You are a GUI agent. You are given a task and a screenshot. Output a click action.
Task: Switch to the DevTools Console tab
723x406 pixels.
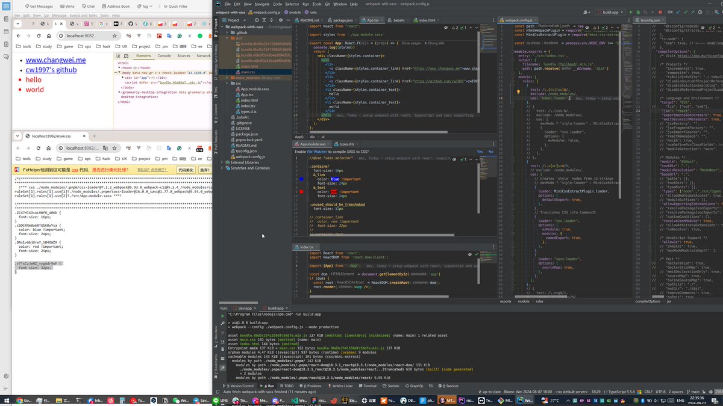pos(164,55)
